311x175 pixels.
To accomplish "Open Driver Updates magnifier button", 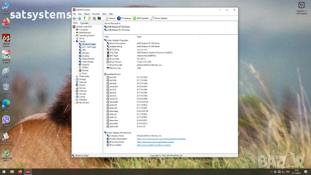I will click(x=159, y=18).
